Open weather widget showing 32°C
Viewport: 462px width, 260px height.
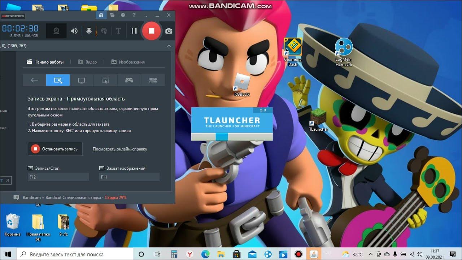point(352,254)
